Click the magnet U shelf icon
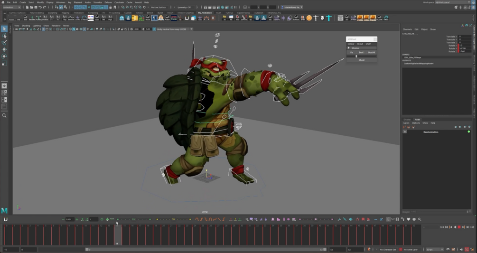 click(187, 18)
